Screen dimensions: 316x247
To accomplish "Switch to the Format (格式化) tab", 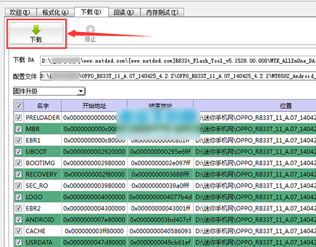I will (x=56, y=13).
